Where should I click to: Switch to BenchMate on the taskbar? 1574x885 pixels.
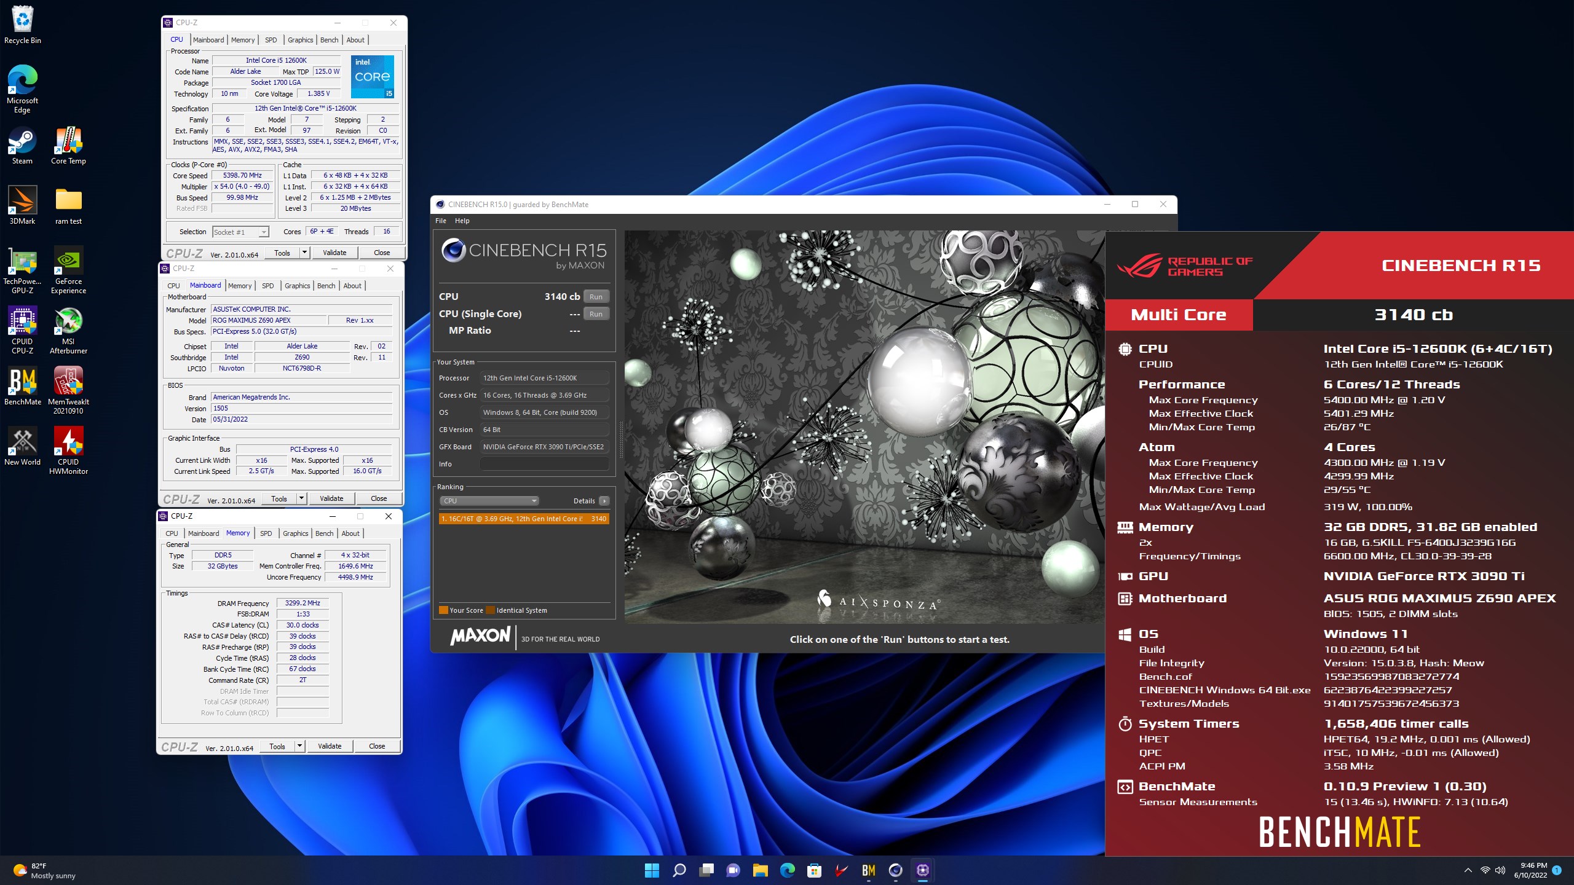tap(869, 870)
